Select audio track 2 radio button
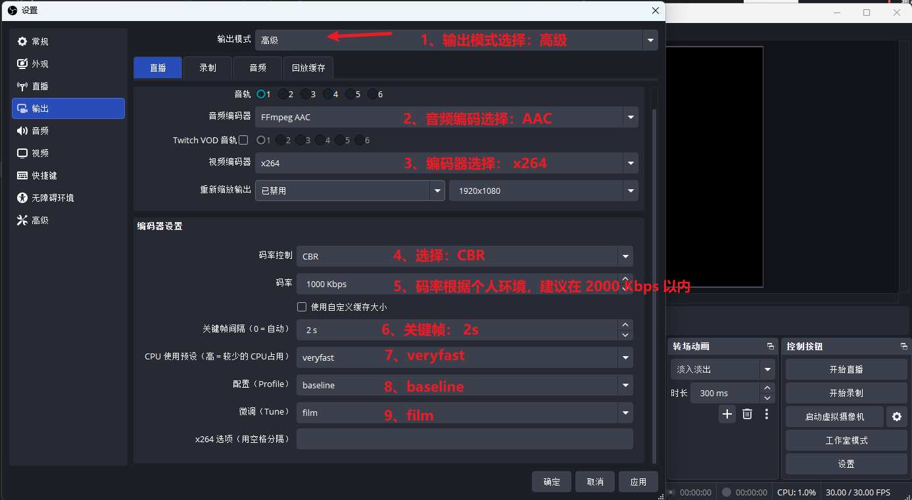The width and height of the screenshot is (912, 500). click(283, 94)
